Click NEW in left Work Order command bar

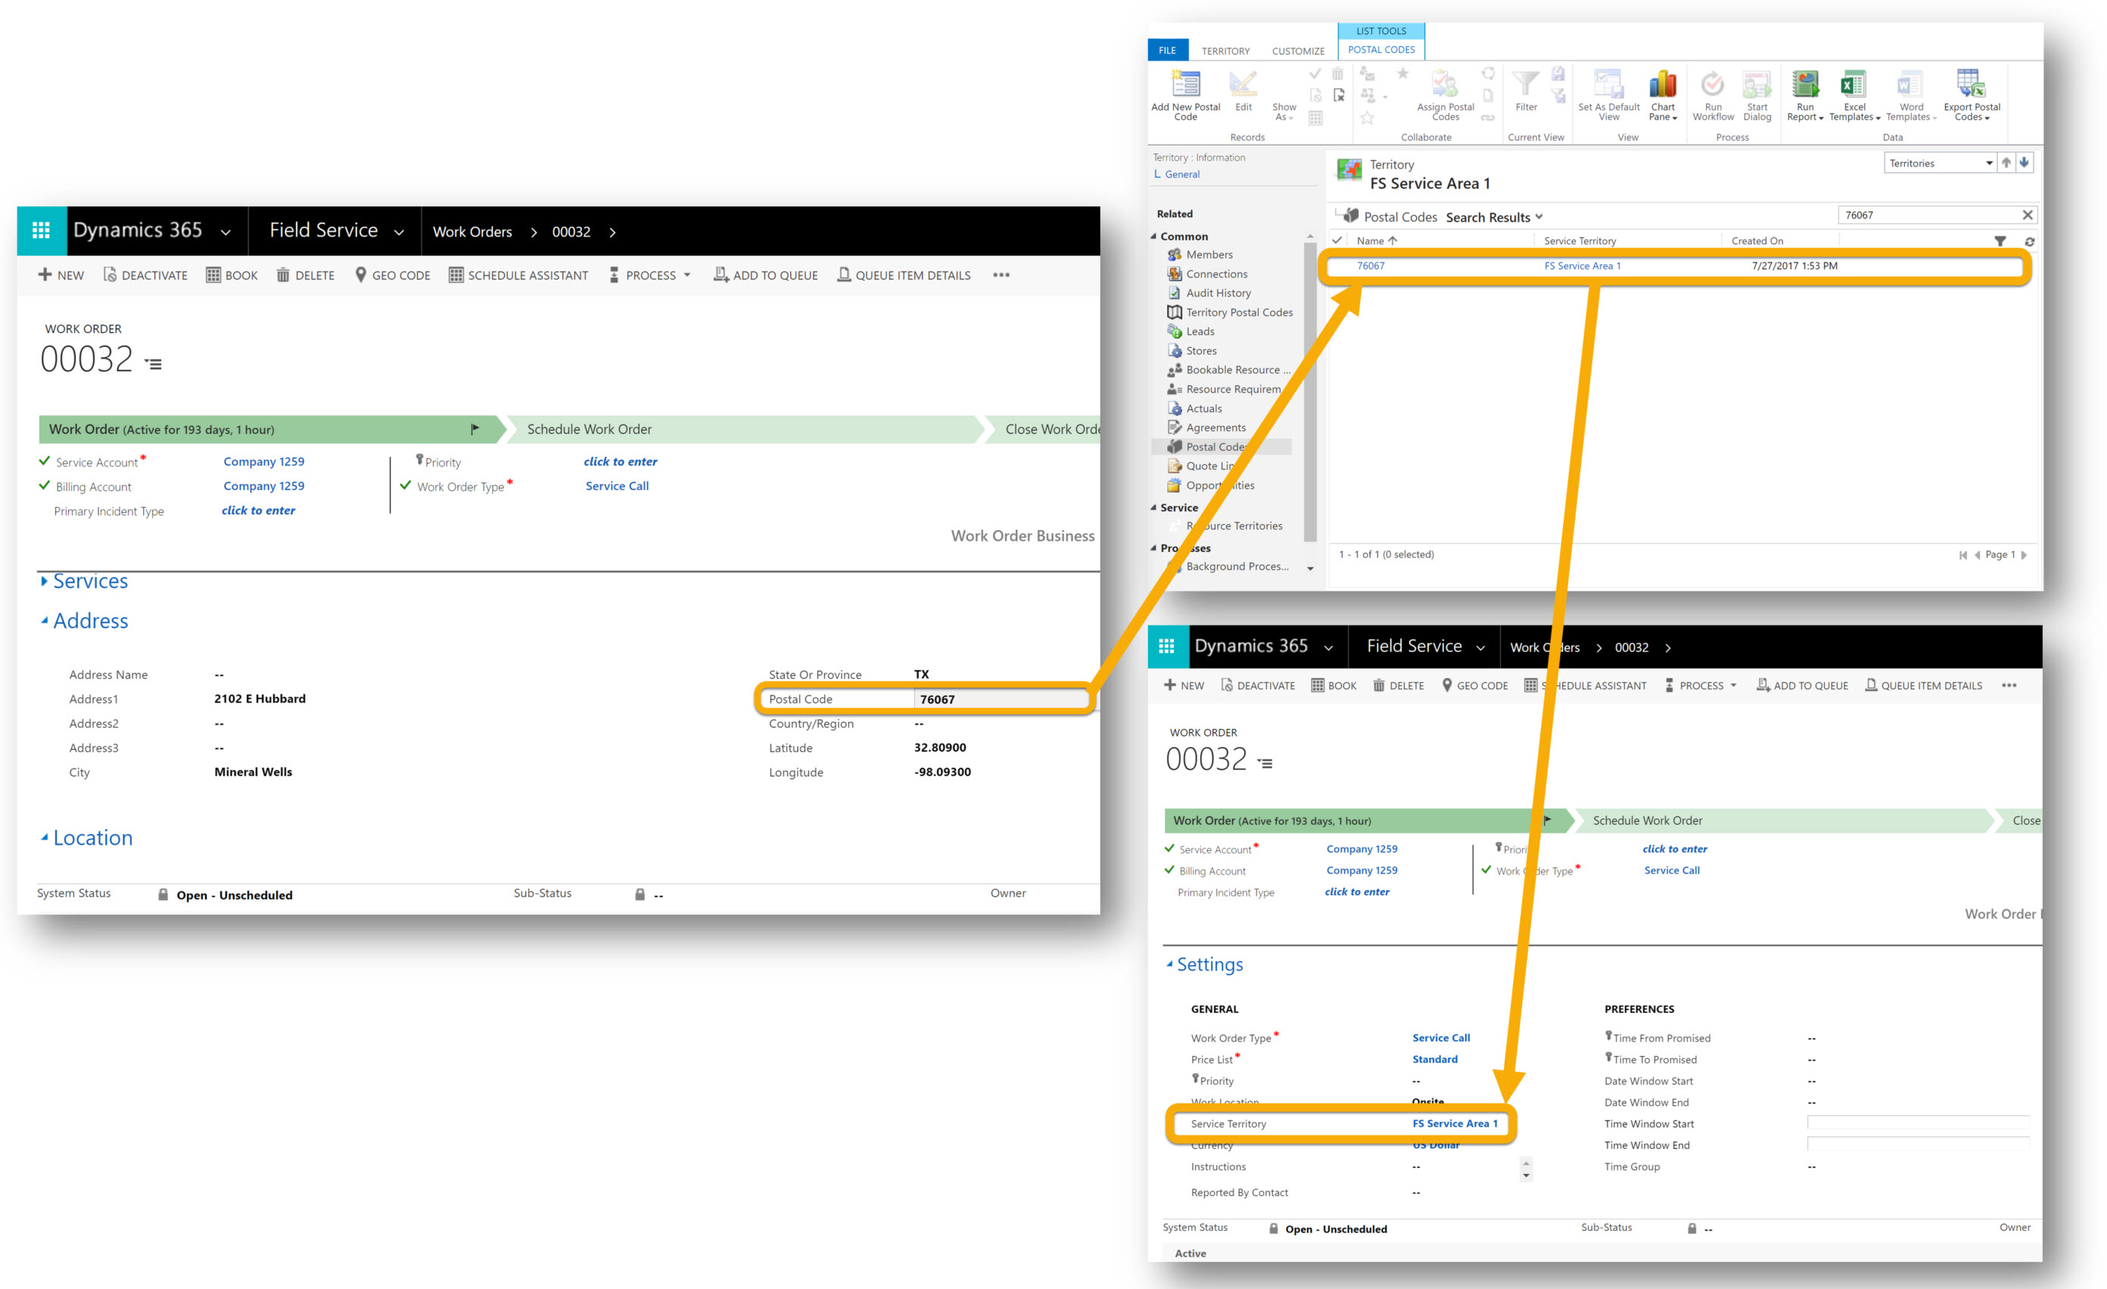pyautogui.click(x=61, y=275)
